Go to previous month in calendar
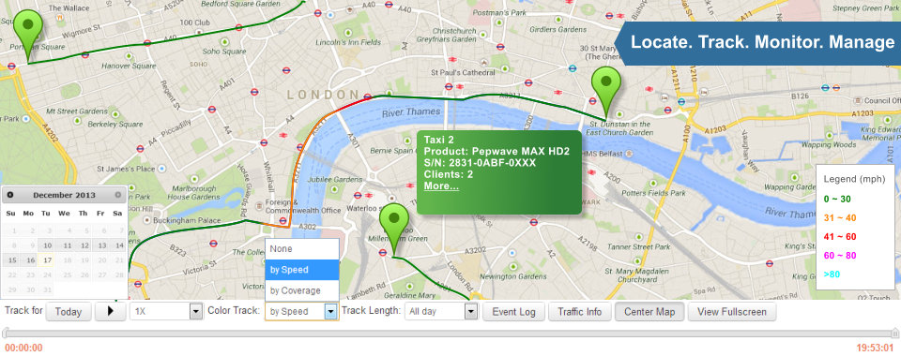 tap(10, 195)
